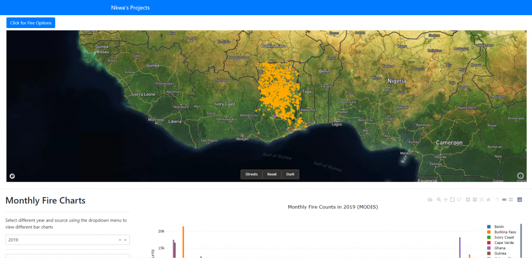Click the orange fire cluster over Ghana
Viewport: 532px width, 258px height.
278,93
